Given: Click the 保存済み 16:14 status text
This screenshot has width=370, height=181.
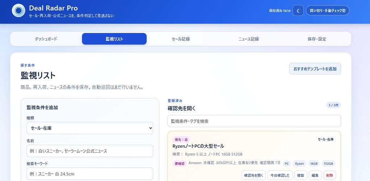Looking at the screenshot, I should pyautogui.click(x=279, y=10).
